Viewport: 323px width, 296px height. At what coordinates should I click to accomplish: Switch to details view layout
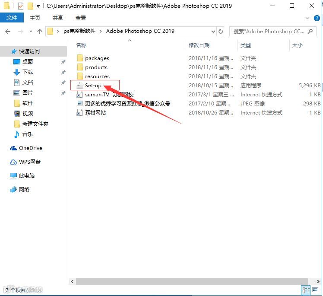coord(306,290)
